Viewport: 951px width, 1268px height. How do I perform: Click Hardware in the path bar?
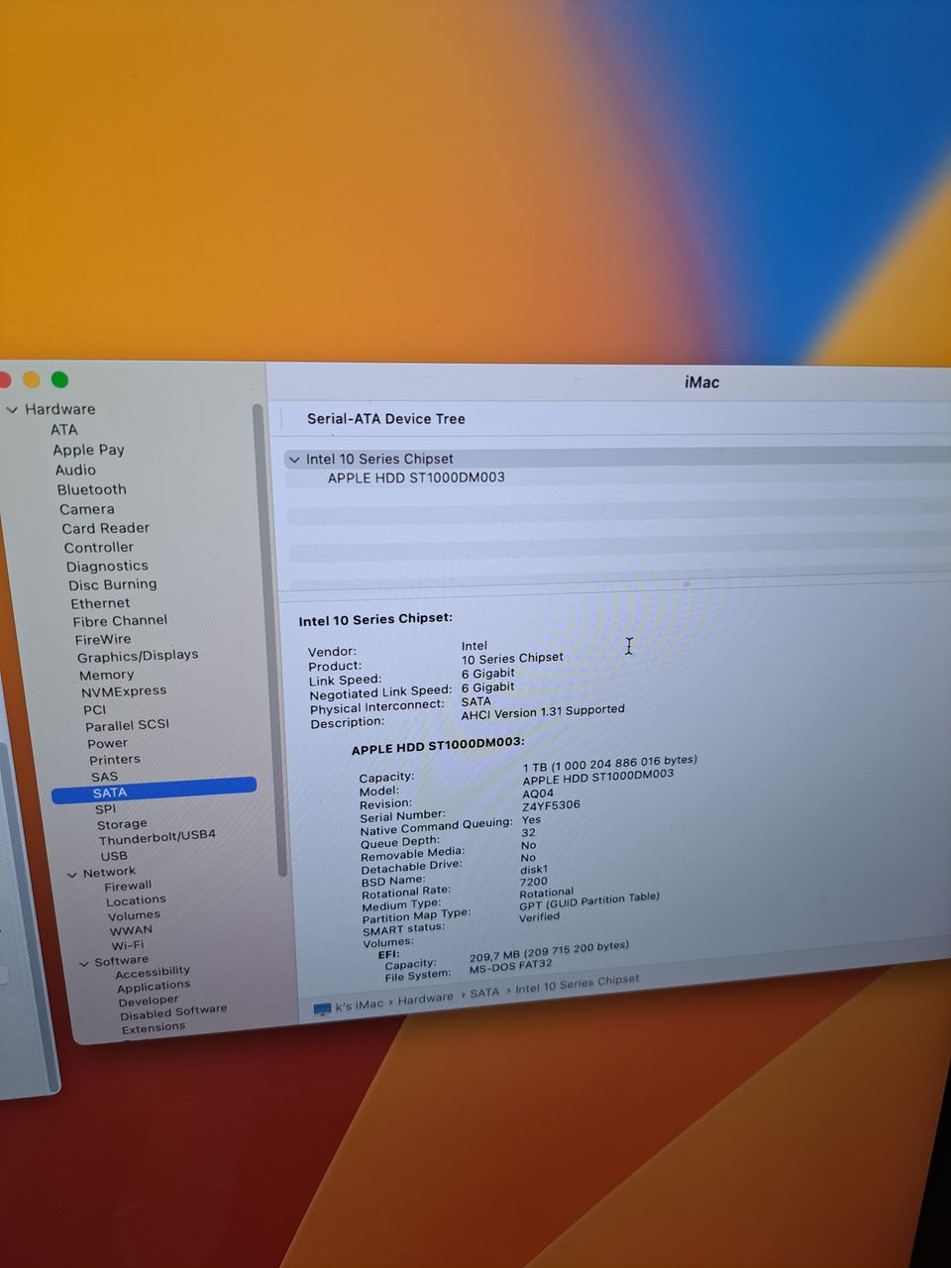(x=425, y=999)
